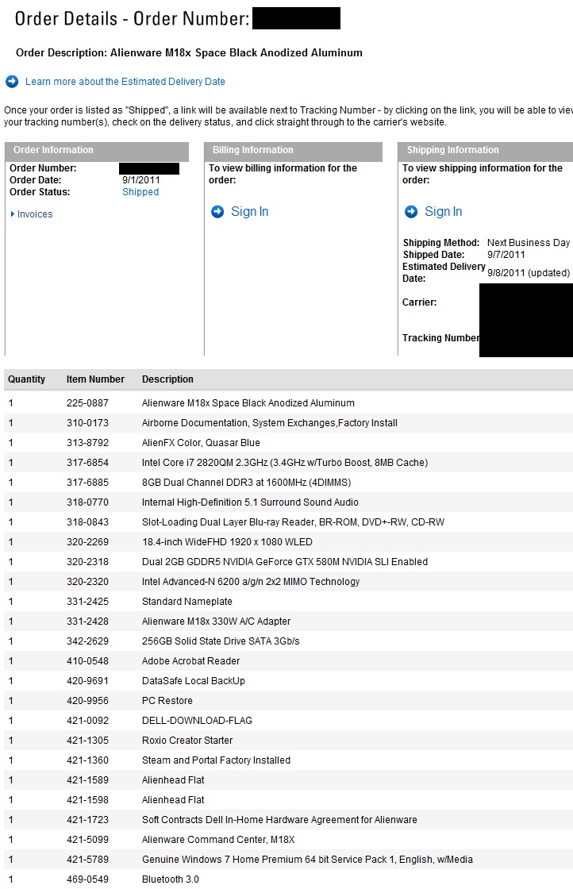Click the Shipped order status link

pos(140,192)
